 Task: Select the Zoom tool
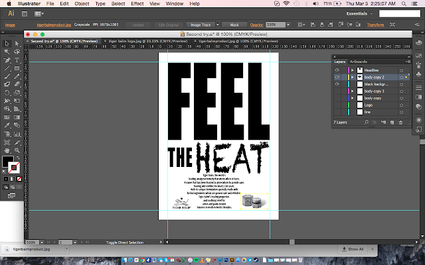pyautogui.click(x=17, y=150)
